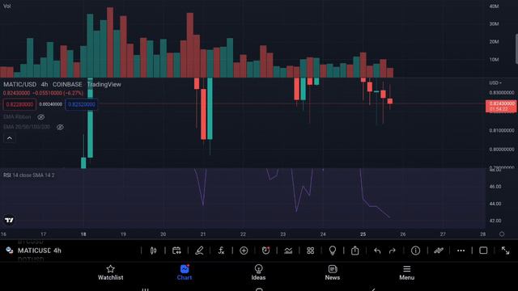Click the current price label on price scale
This screenshot has height=291, width=518.
pos(501,107)
